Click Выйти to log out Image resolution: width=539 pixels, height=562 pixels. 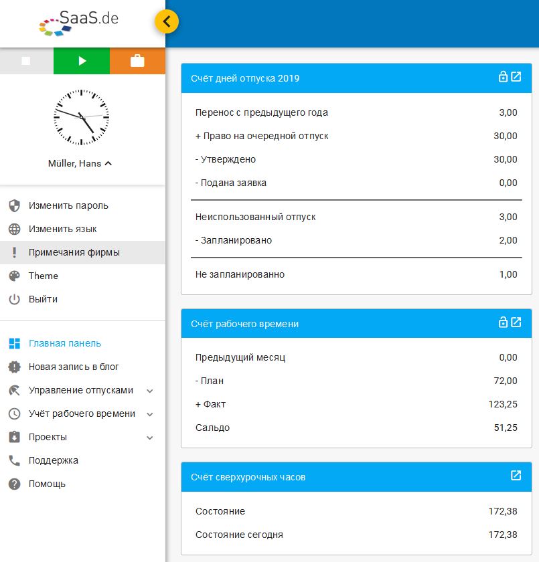[x=43, y=299]
